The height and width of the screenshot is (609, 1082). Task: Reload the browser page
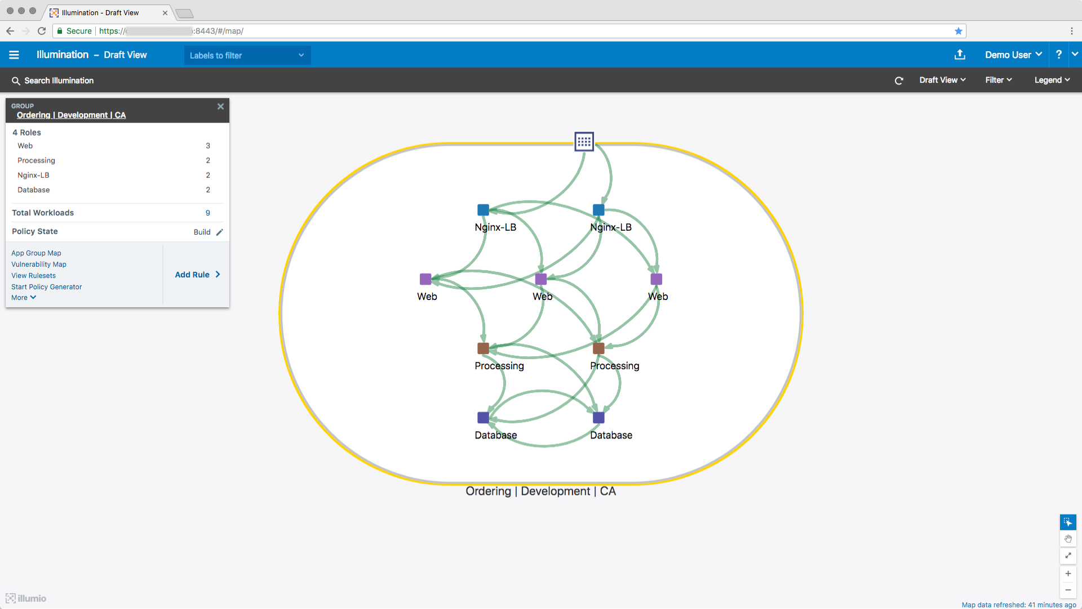point(42,31)
